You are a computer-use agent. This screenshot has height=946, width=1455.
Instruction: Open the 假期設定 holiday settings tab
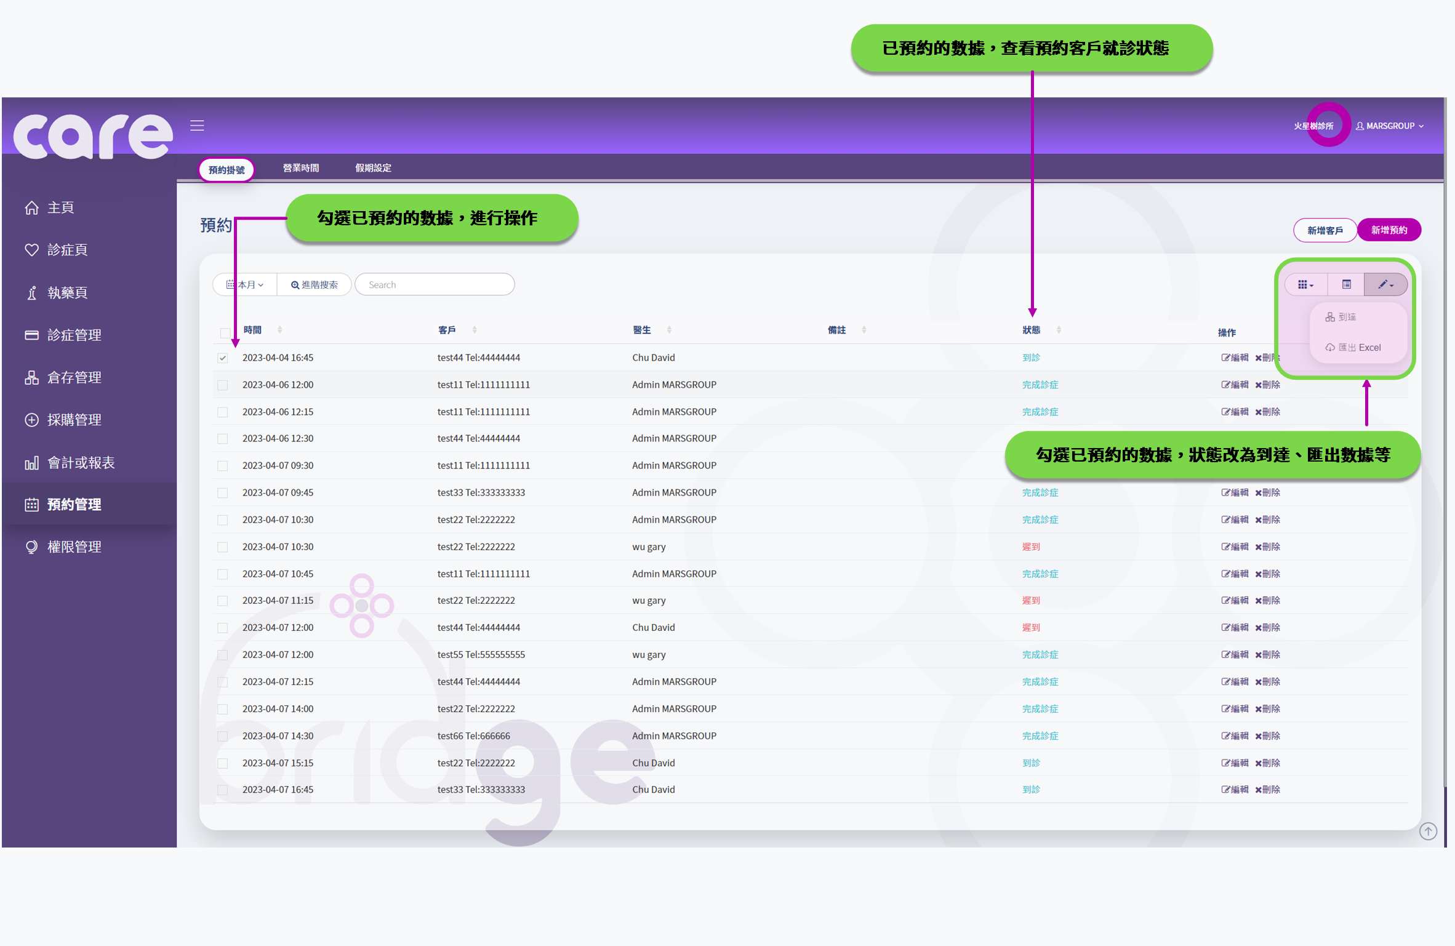coord(374,167)
